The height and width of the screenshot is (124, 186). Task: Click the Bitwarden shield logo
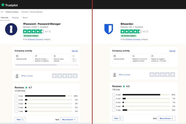pyautogui.click(x=109, y=29)
